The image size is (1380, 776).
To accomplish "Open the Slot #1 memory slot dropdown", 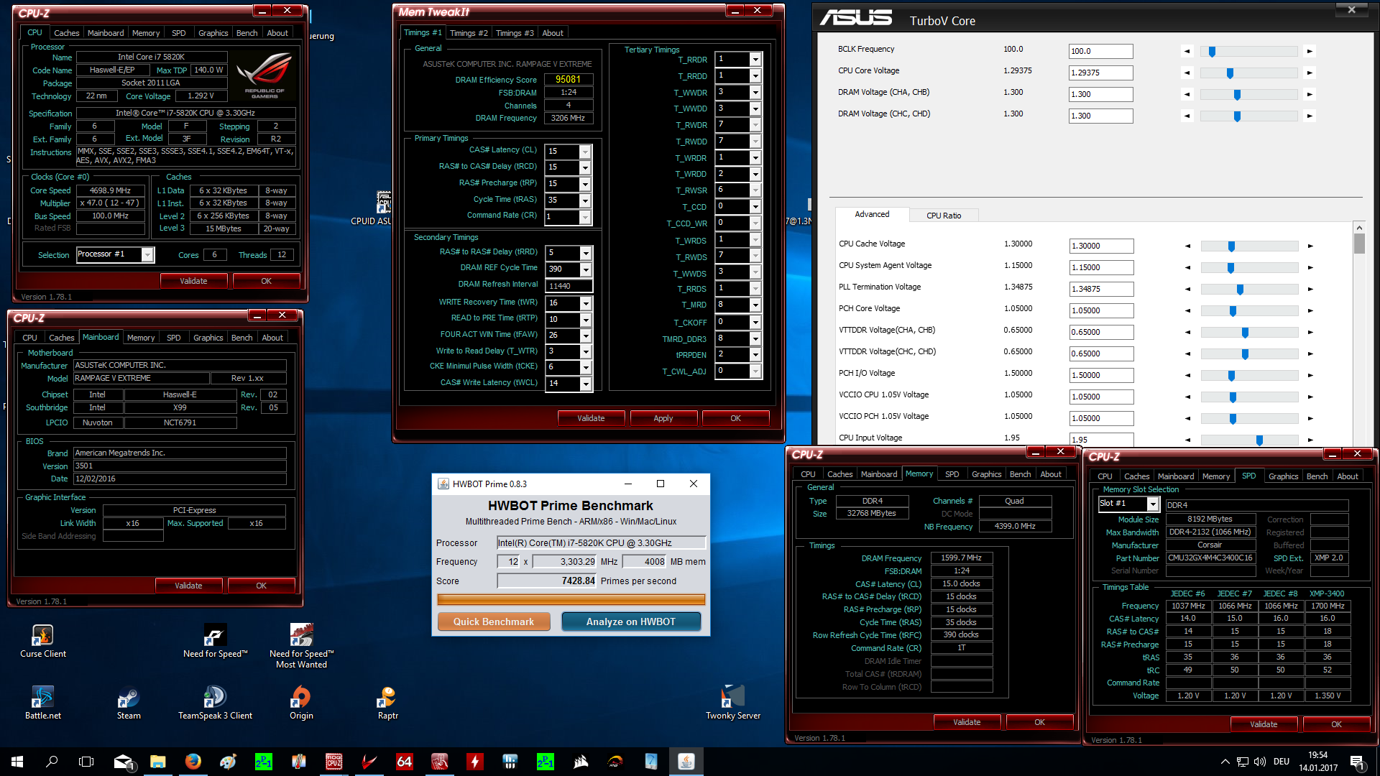I will [x=1153, y=504].
